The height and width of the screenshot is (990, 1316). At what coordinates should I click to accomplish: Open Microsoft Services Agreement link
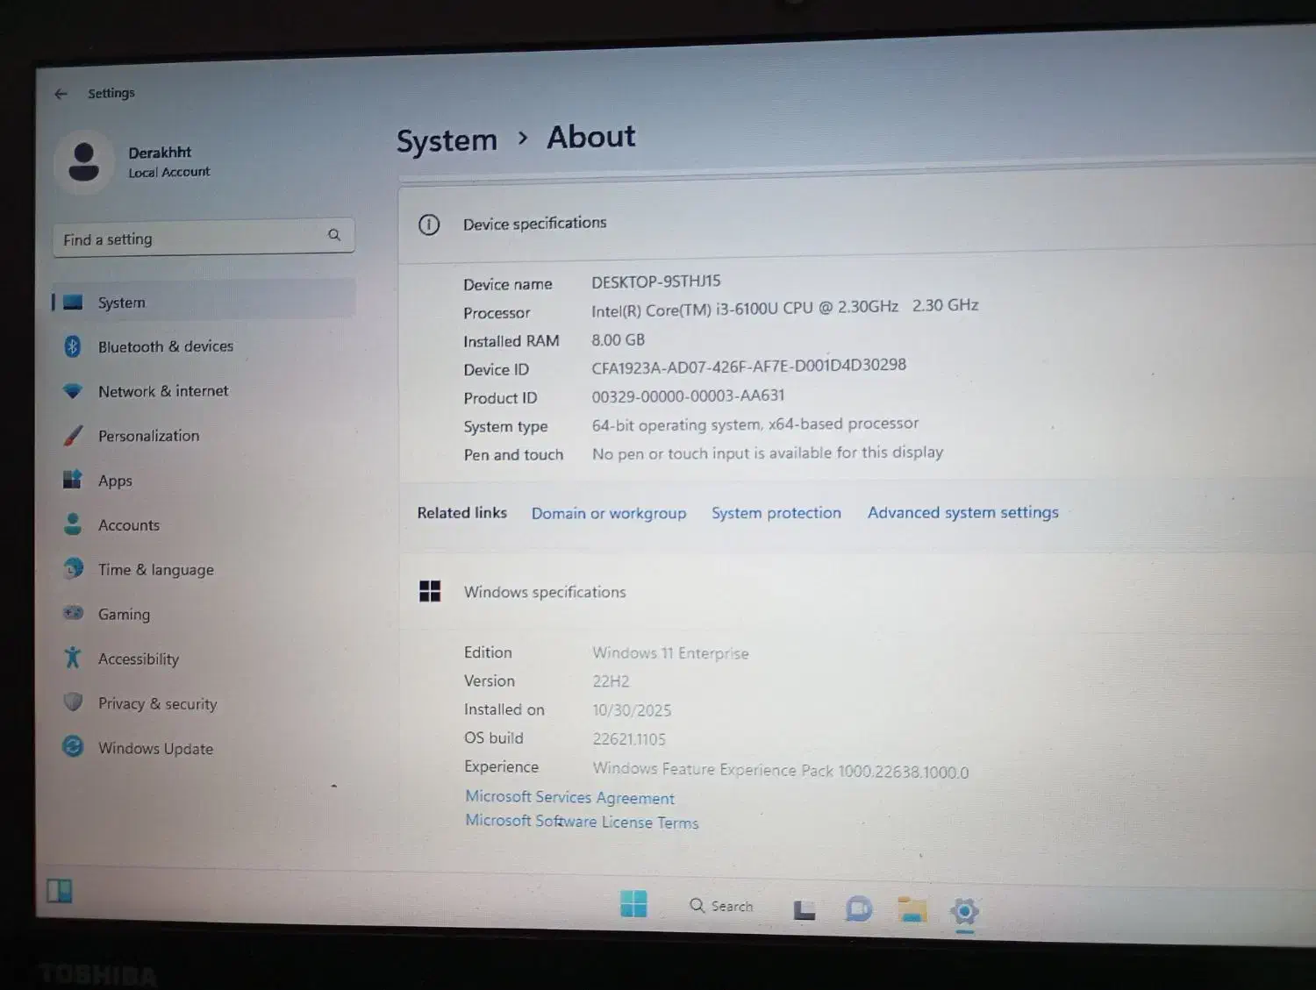pyautogui.click(x=569, y=797)
